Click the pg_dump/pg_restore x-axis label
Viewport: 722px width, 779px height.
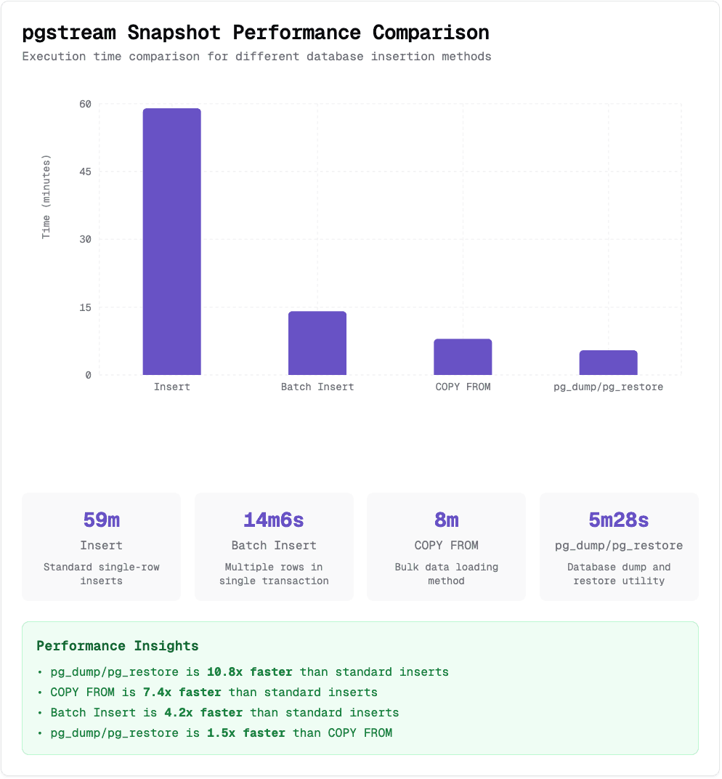608,387
